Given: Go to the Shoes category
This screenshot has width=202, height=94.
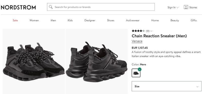Looking at the screenshot, I should [111, 20].
